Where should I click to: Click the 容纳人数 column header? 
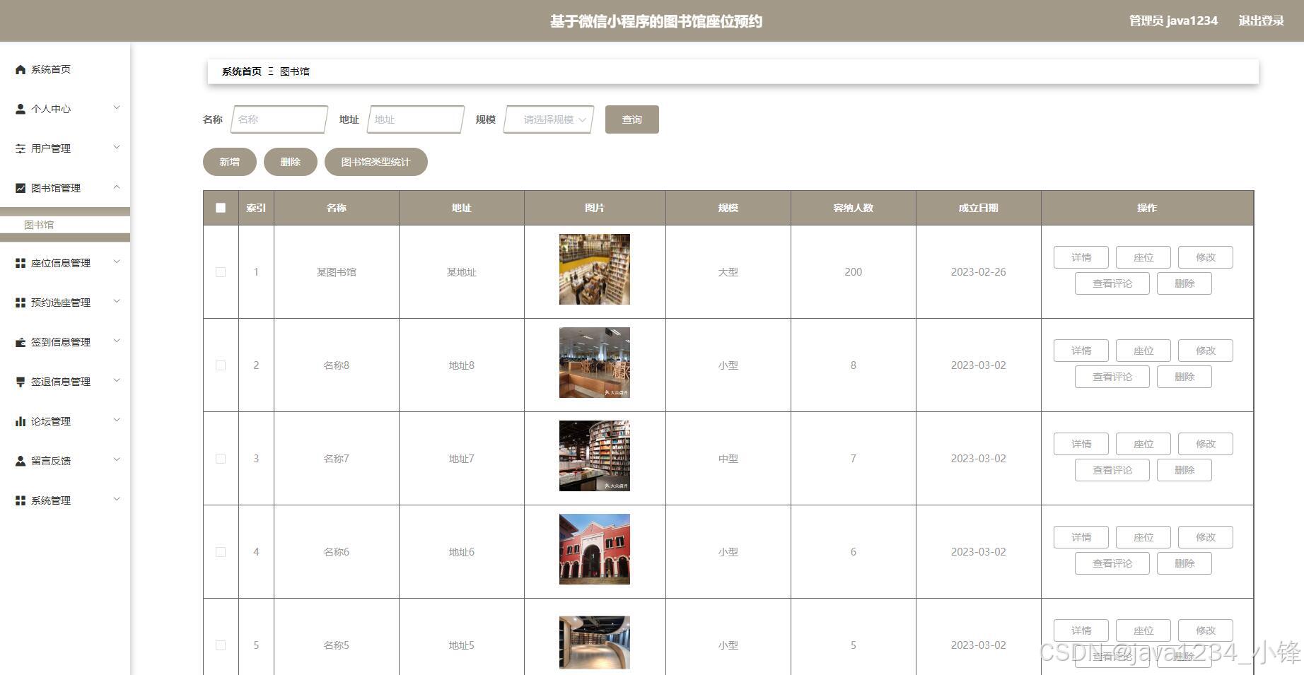pos(854,208)
